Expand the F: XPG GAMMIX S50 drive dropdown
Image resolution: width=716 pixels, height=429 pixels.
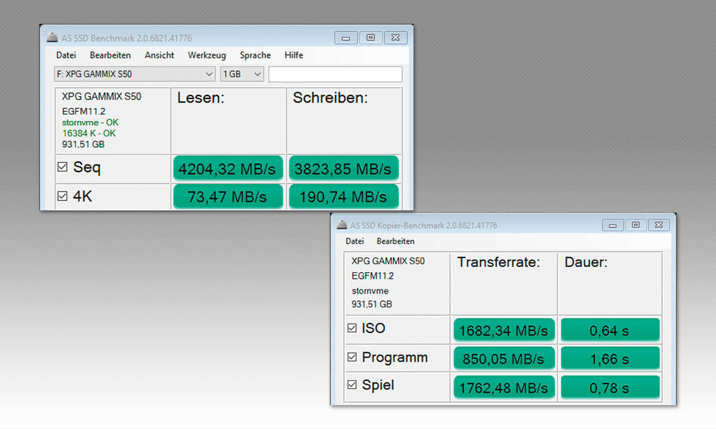coord(134,74)
